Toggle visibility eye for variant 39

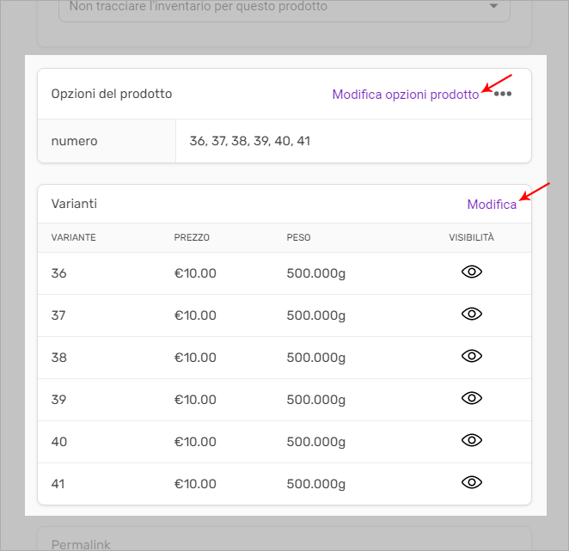471,398
